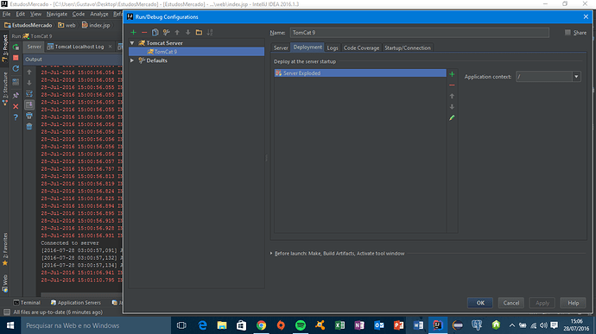Copy configuration icon in dialog toolbar
This screenshot has height=334, width=596.
click(x=155, y=33)
